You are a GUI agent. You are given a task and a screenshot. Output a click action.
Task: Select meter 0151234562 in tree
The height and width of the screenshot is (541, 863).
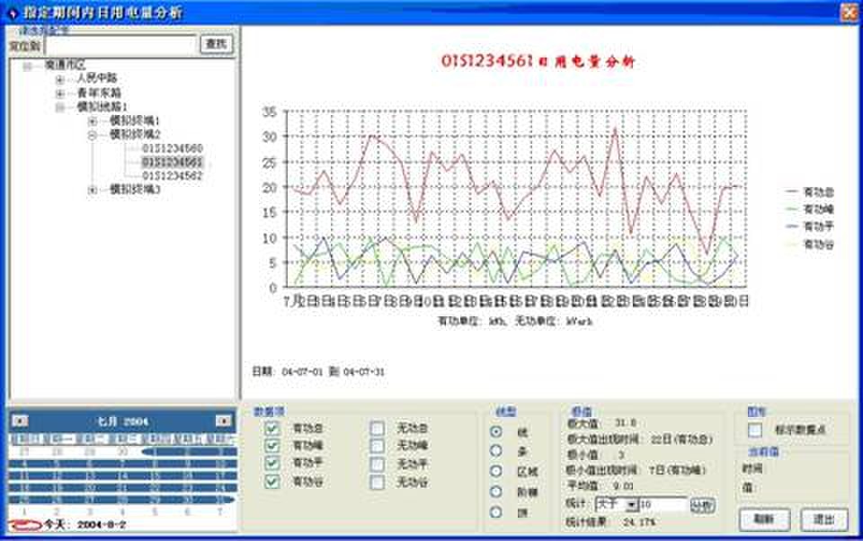pyautogui.click(x=172, y=176)
